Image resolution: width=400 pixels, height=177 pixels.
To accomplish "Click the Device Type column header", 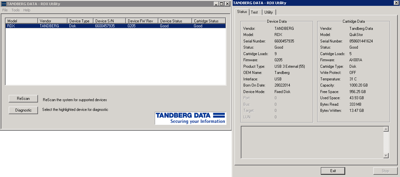I will tap(80, 21).
